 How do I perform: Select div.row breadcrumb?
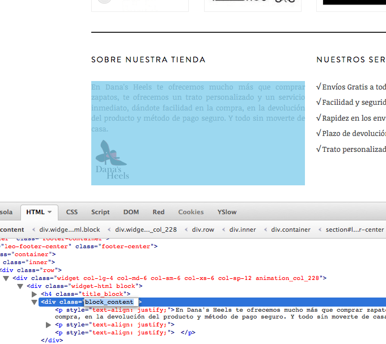pos(203,230)
